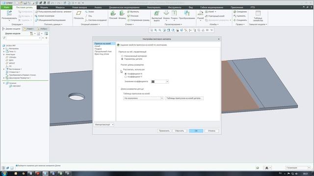Switch to the Инструменты ribbon tab

click(x=175, y=7)
